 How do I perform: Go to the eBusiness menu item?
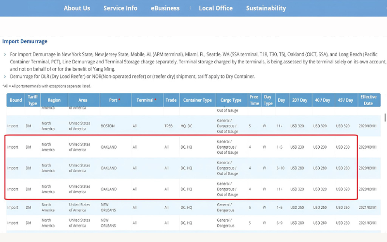click(x=165, y=8)
